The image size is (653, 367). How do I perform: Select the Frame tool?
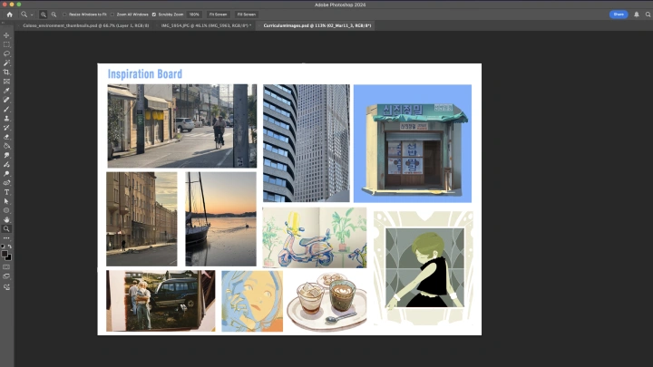(x=6, y=82)
